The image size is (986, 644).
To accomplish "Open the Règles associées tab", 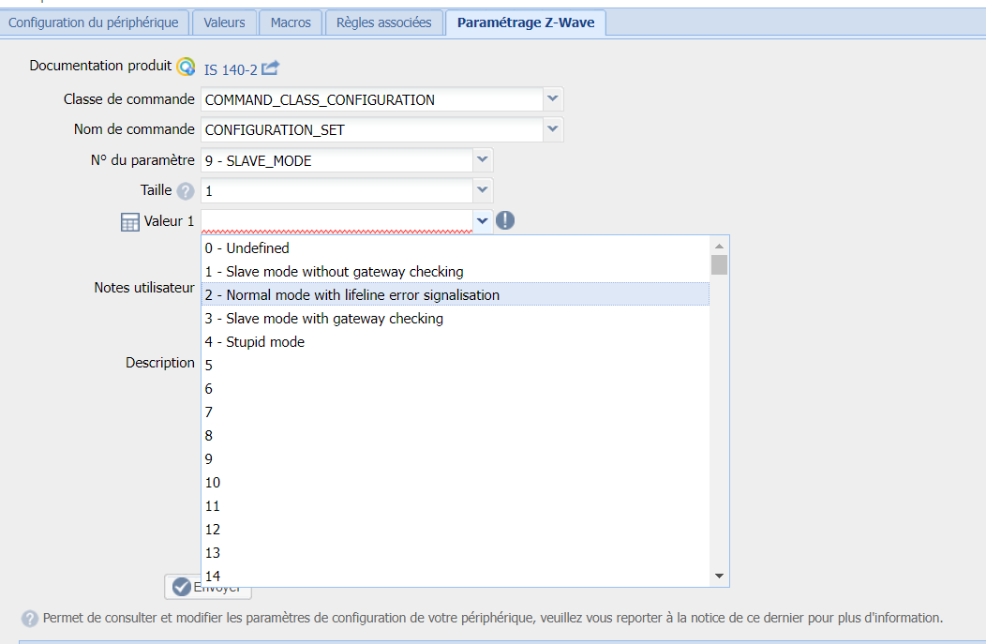I will (384, 22).
